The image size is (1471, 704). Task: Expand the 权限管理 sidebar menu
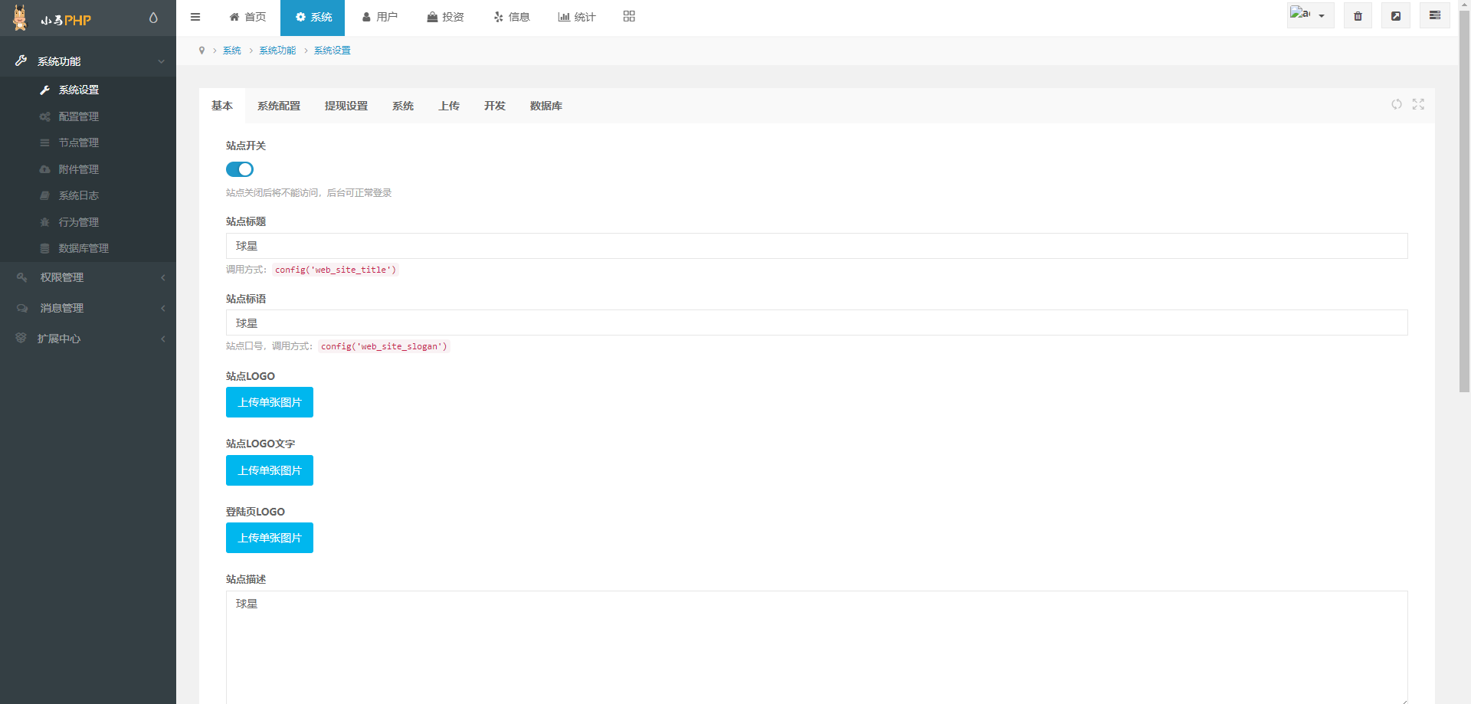(88, 277)
